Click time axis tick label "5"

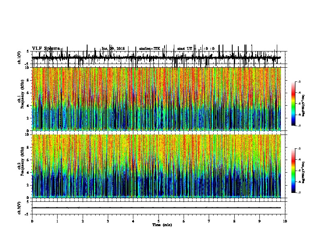[158, 221]
